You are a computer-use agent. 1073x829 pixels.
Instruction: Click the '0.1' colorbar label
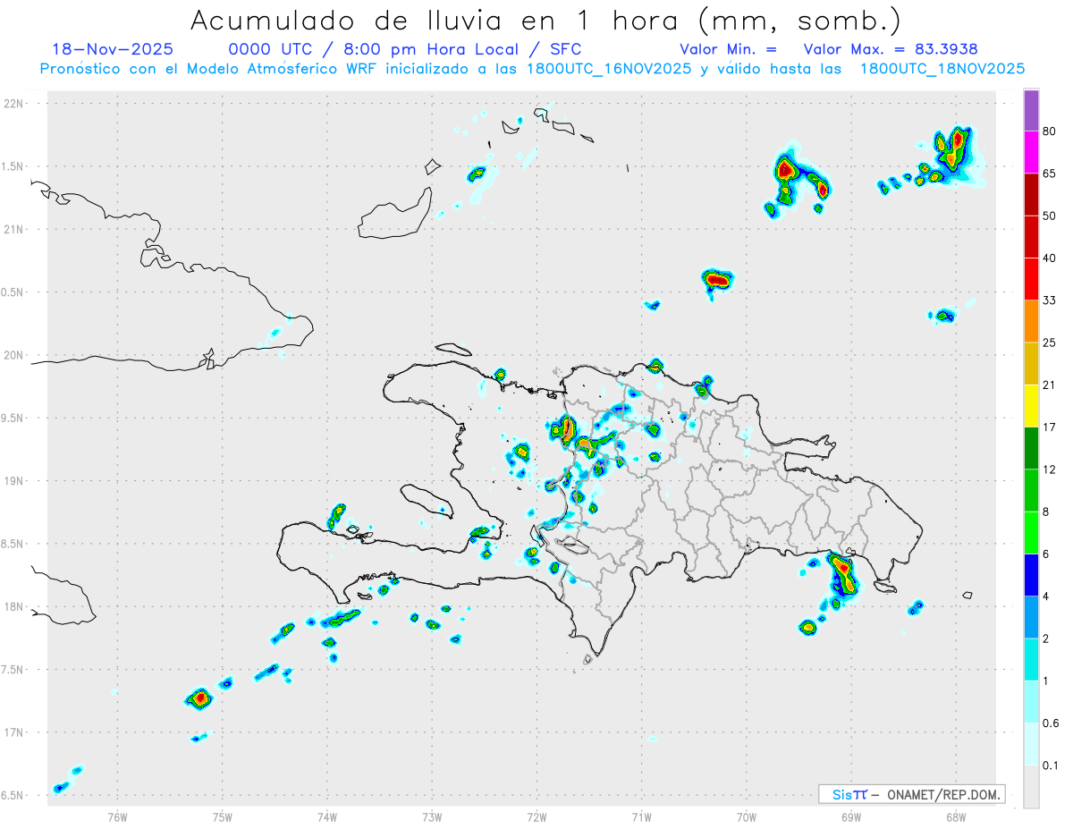pos(1051,766)
